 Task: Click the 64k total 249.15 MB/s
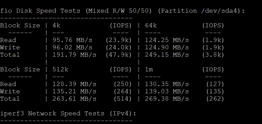click(167, 55)
